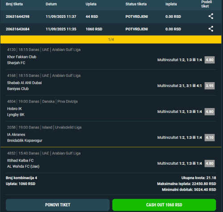Click the Datum column header

point(51,4)
